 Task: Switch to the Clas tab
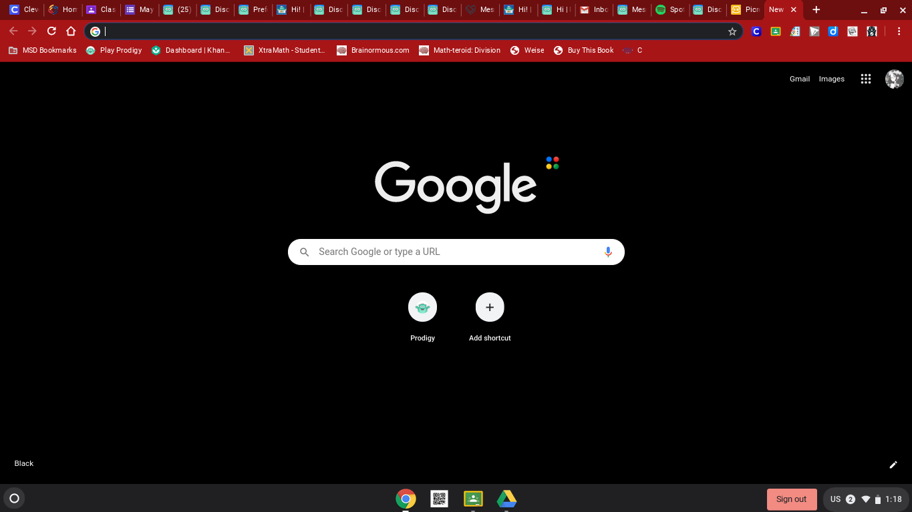[x=102, y=10]
